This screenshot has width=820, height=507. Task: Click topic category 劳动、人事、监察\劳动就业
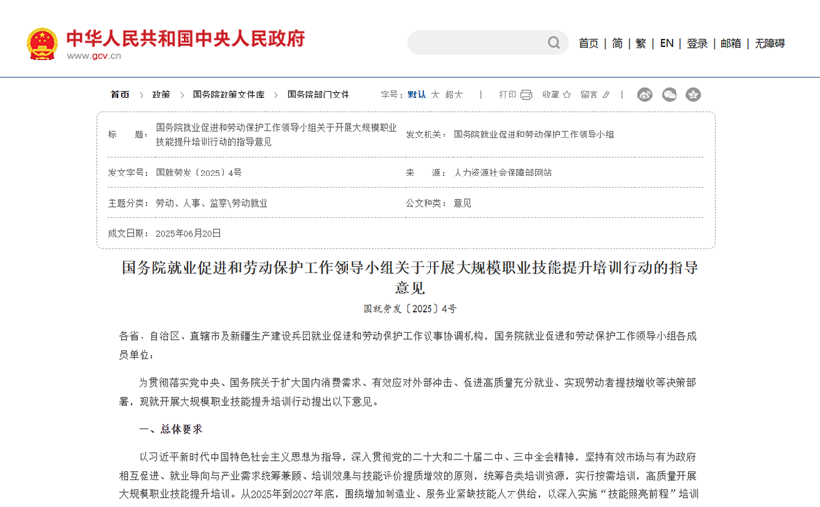click(x=211, y=203)
